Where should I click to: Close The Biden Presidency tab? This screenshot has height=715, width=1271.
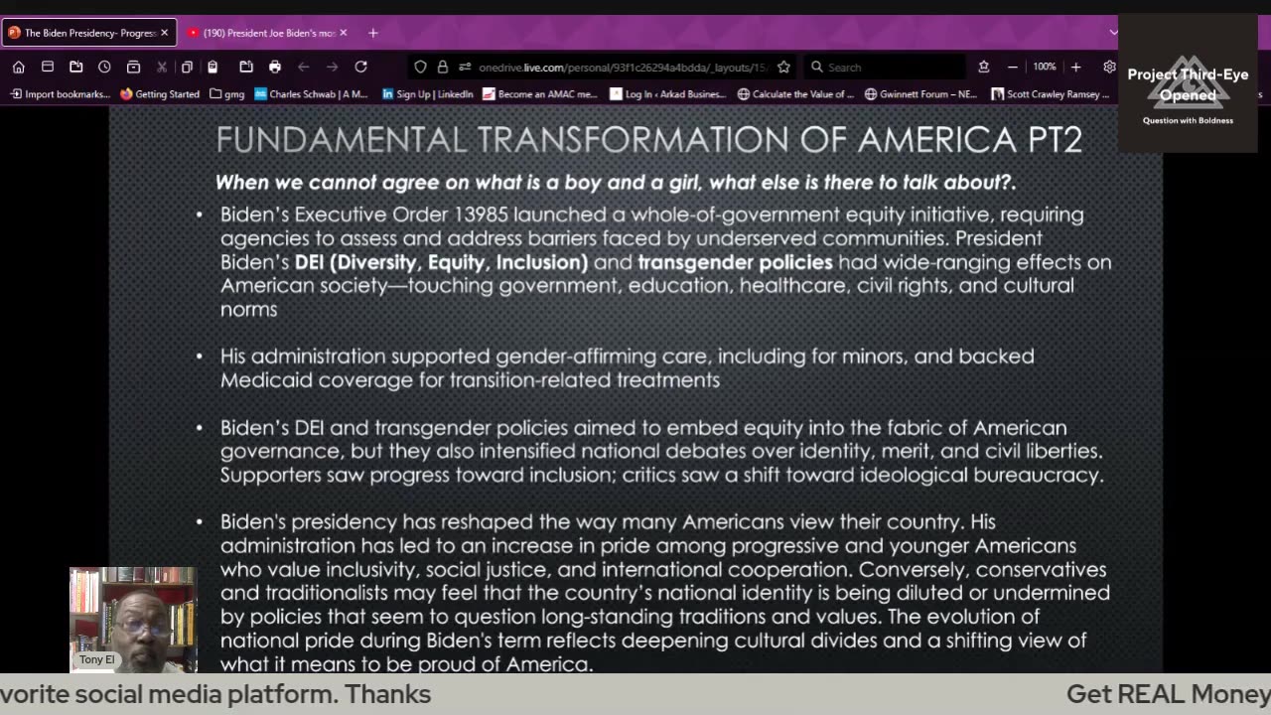164,33
